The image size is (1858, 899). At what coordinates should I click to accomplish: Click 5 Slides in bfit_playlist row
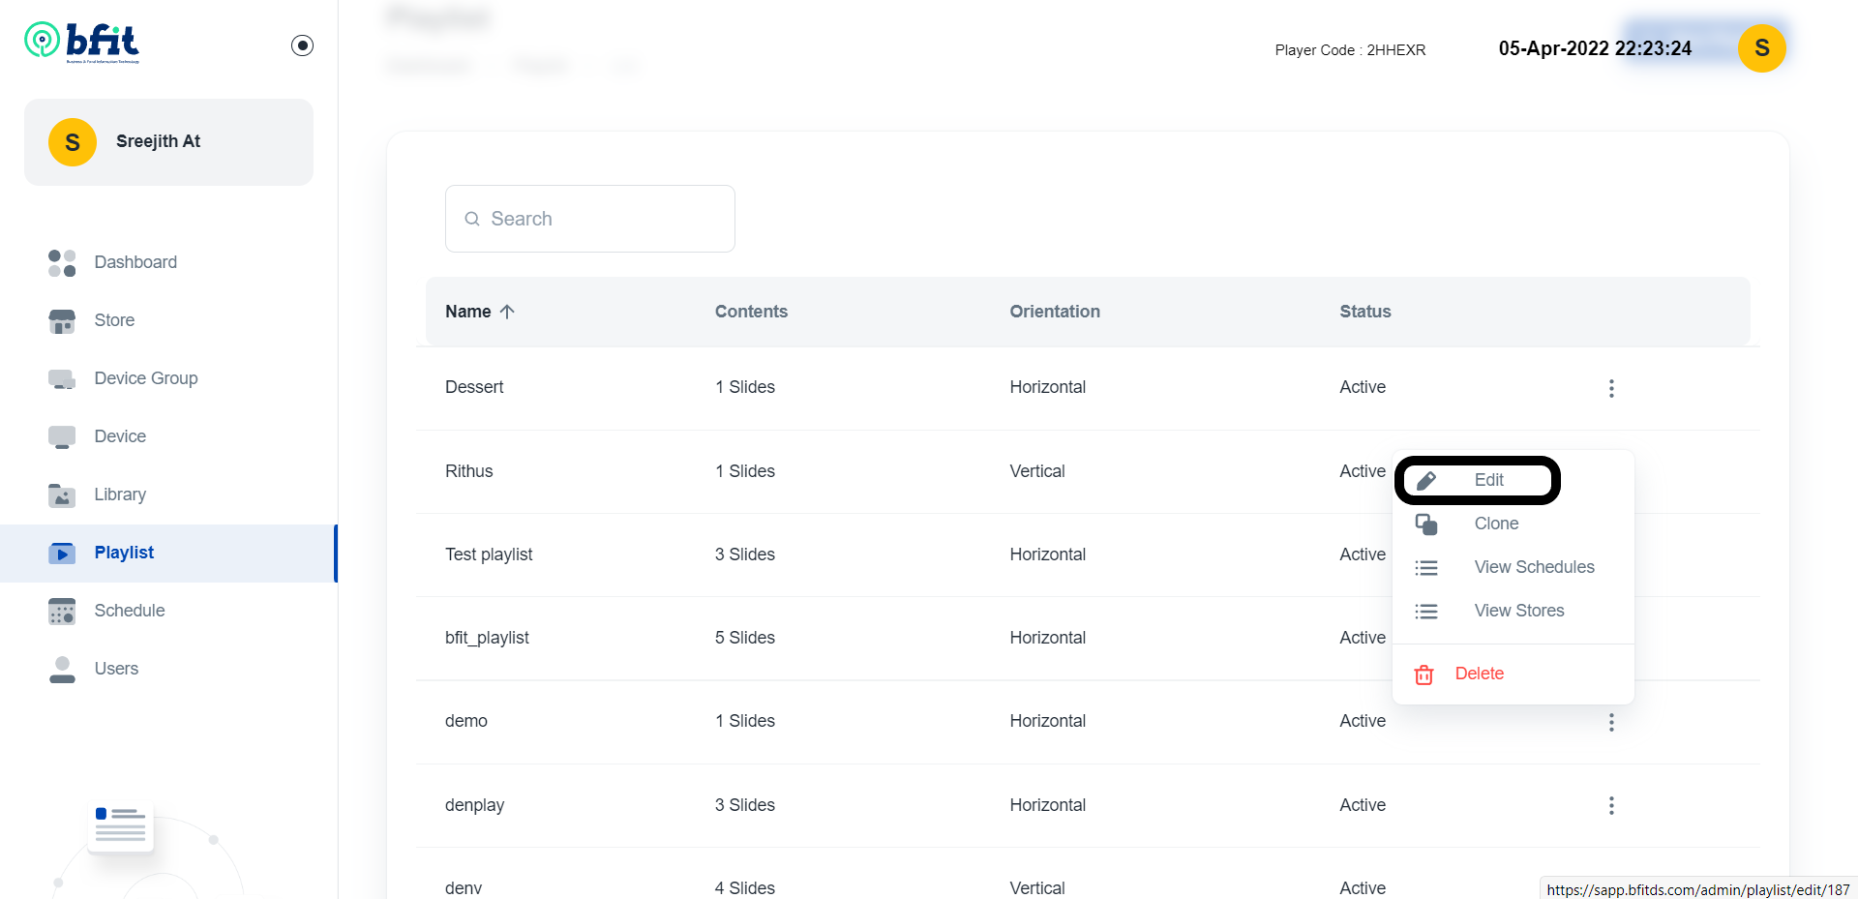(745, 638)
